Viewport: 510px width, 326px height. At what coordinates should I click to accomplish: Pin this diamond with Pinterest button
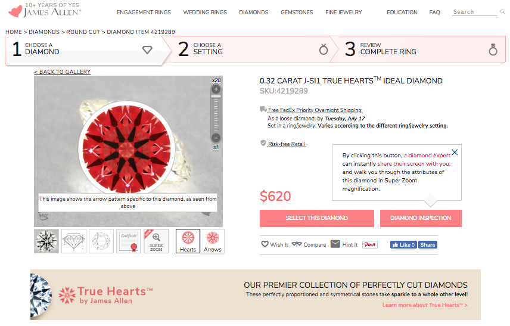click(370, 244)
